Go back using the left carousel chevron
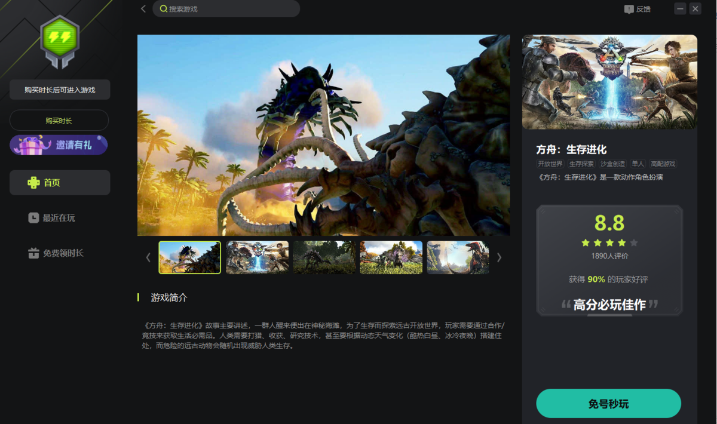This screenshot has width=717, height=424. [x=148, y=257]
